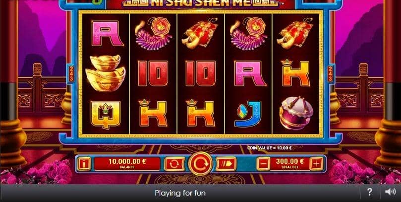Viewport: 401px width, 202px height.
Task: Open the info paytable button
Action: (84, 164)
